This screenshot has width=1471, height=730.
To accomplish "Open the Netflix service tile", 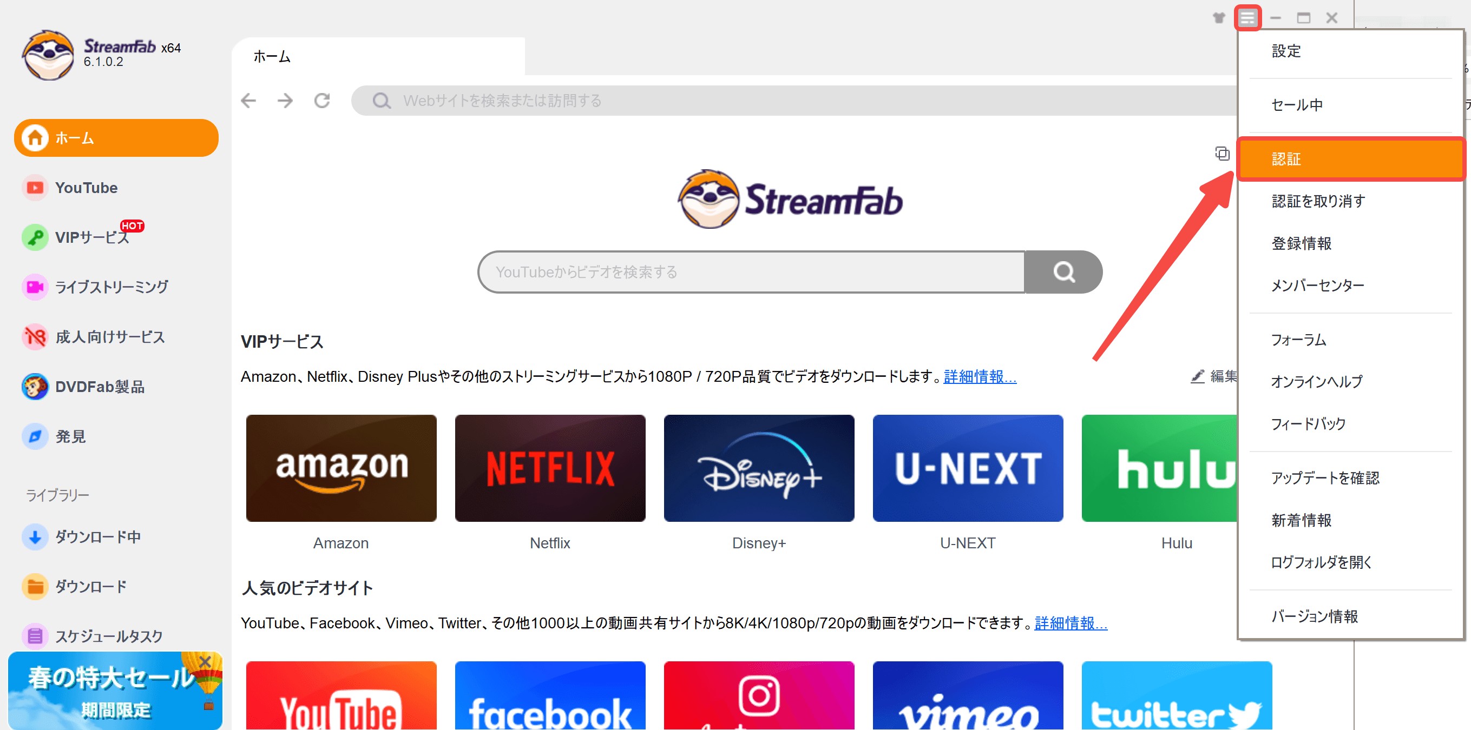I will pyautogui.click(x=550, y=468).
